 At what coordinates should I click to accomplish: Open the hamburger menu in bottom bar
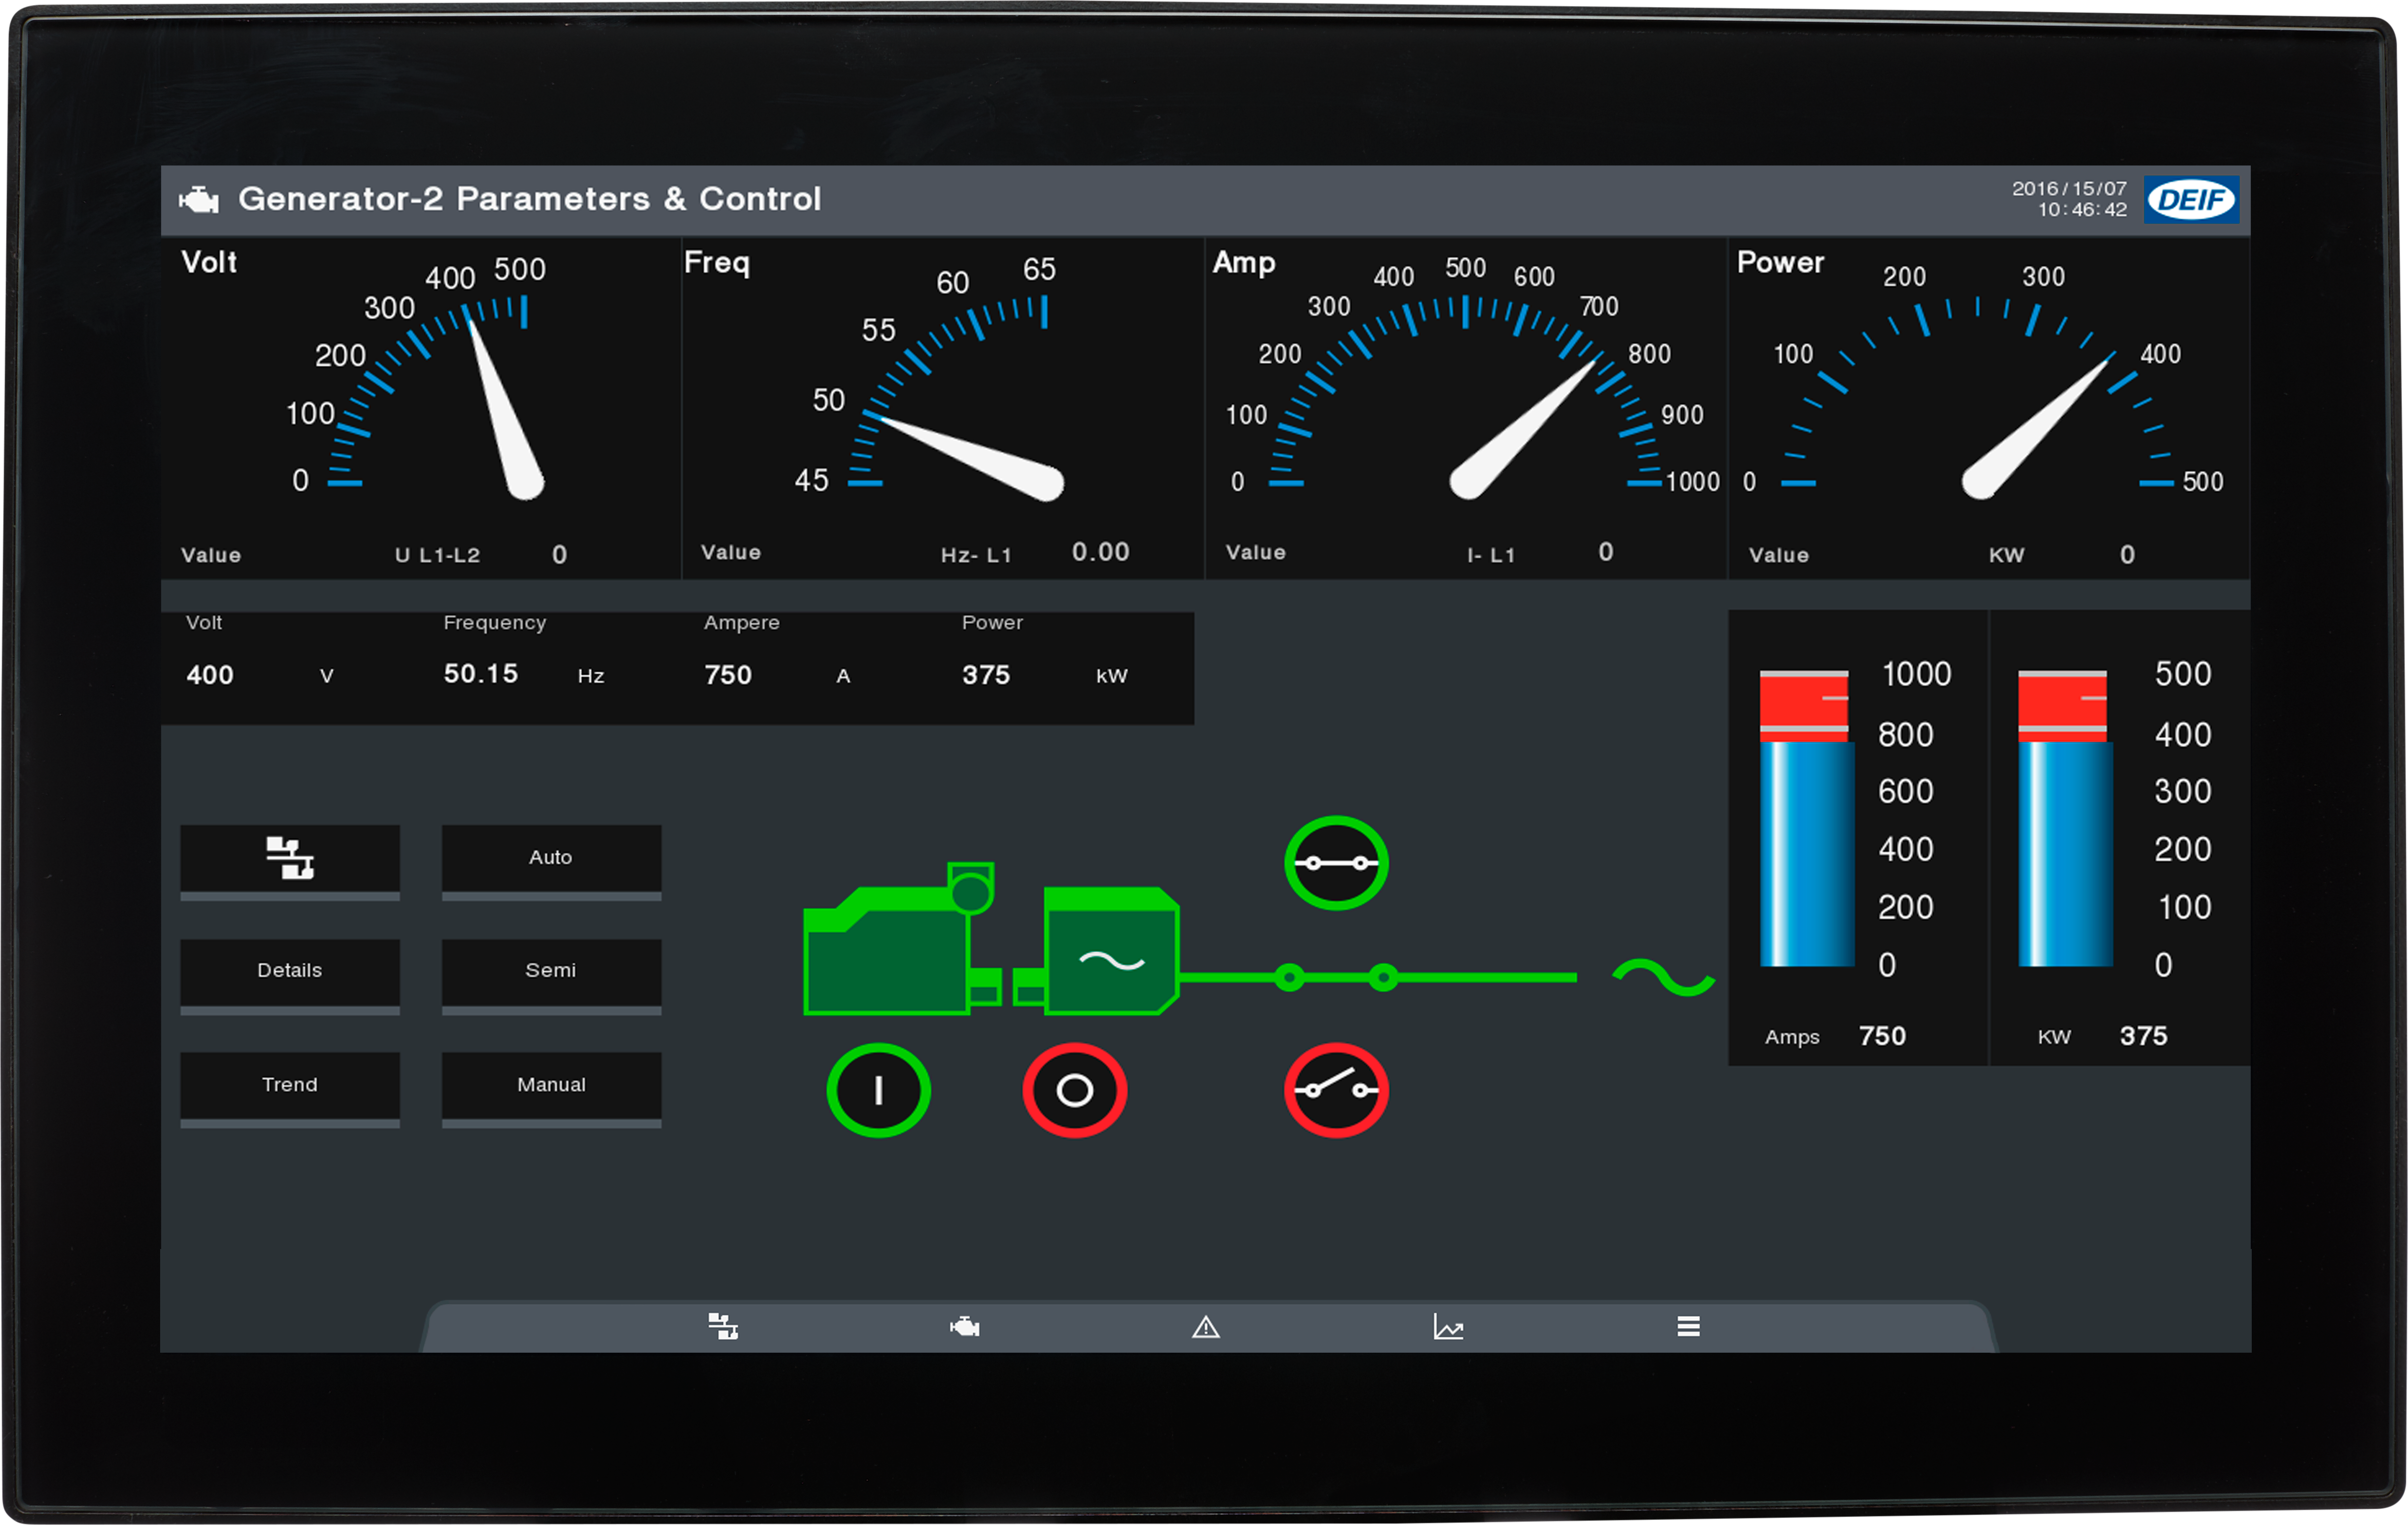(1689, 1326)
